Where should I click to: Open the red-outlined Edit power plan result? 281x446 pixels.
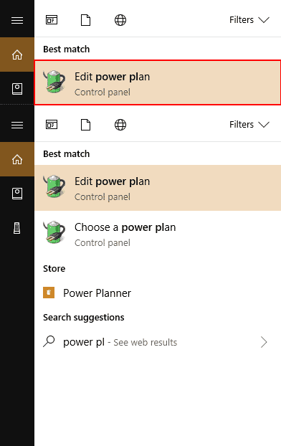point(158,82)
